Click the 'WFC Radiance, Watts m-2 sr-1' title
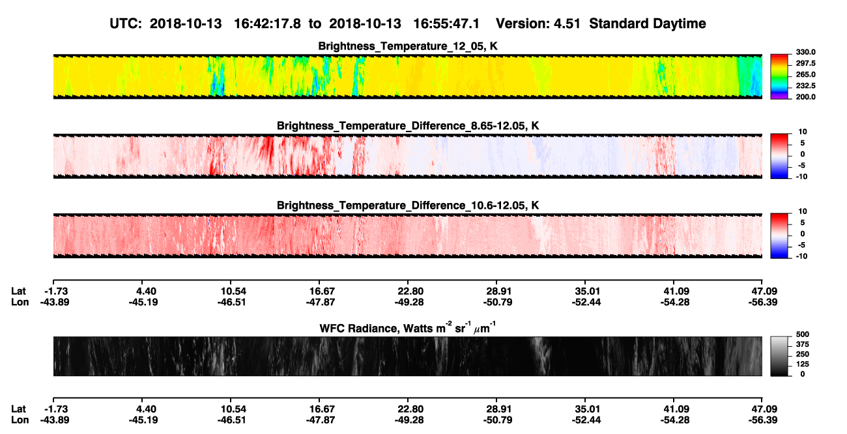 407,327
